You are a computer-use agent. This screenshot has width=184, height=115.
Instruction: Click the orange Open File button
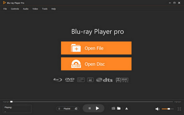coord(96,48)
